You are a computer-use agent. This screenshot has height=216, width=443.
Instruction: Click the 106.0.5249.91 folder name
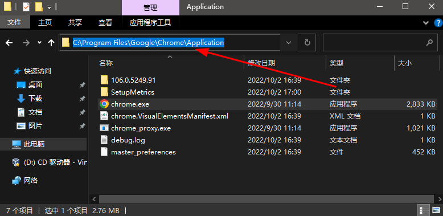[133, 80]
